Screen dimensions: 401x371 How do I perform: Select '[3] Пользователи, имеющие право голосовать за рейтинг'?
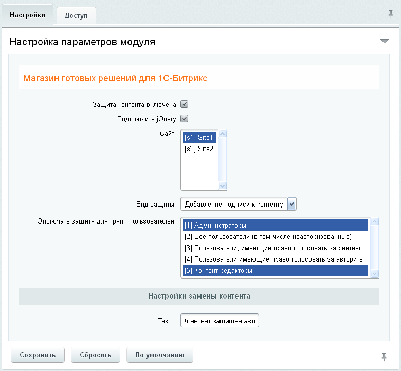coord(275,248)
